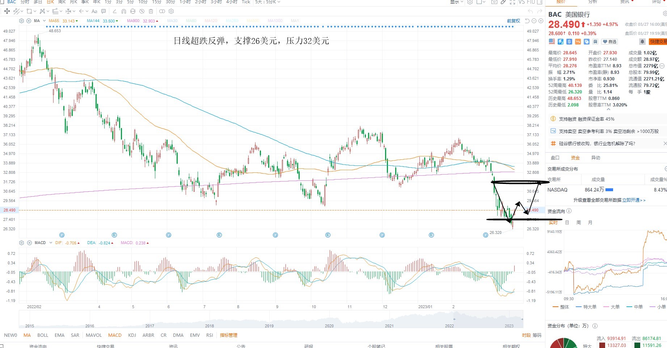Expand the arrow tools dropdown
This screenshot has height=348, width=667.
pos(87,11)
